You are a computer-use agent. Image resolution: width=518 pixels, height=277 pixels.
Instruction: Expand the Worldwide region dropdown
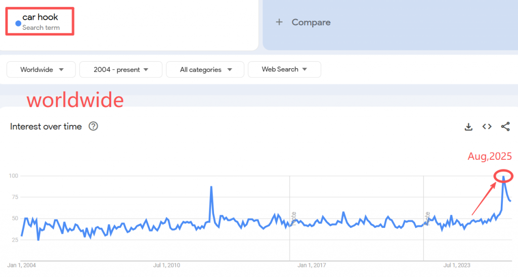pyautogui.click(x=41, y=70)
